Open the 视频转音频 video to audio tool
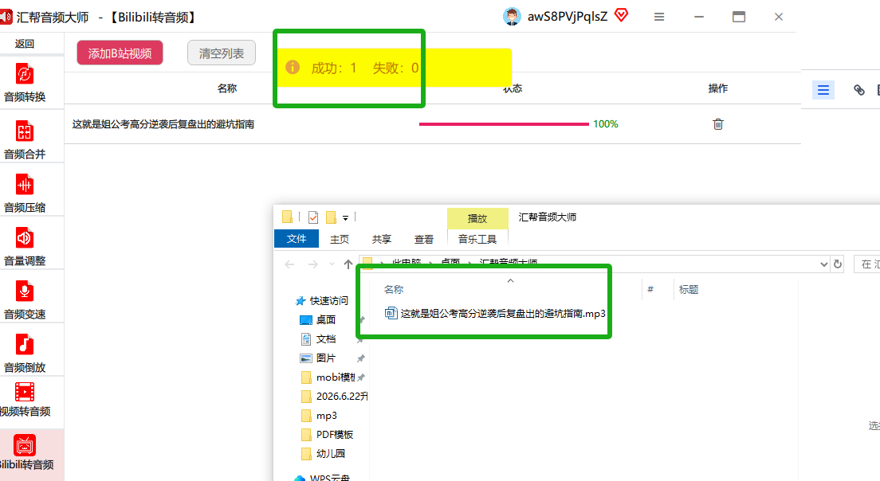 (x=25, y=399)
